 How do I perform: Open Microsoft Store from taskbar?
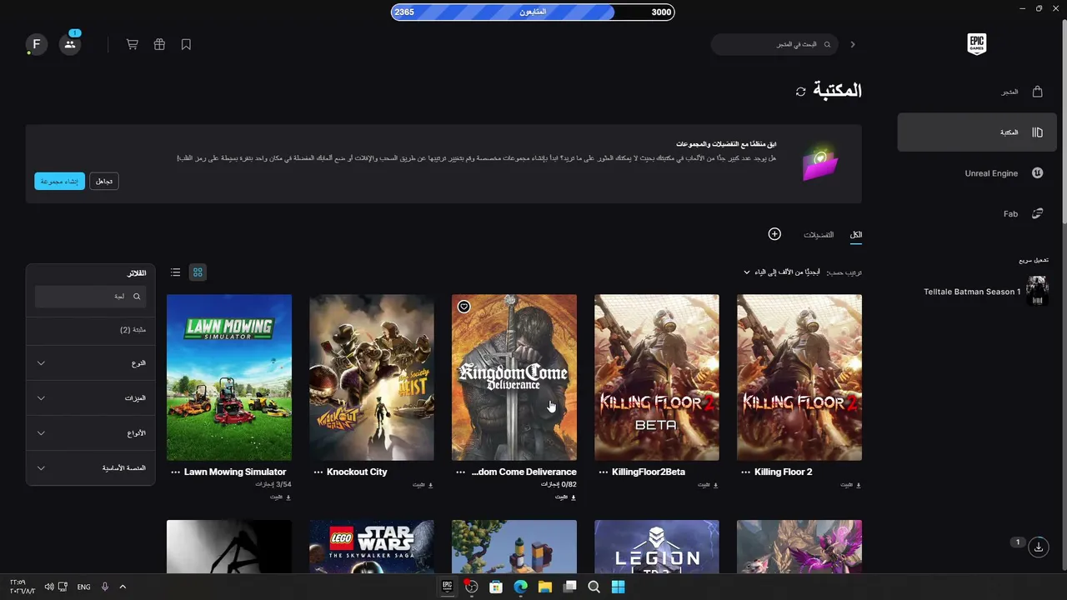point(496,587)
